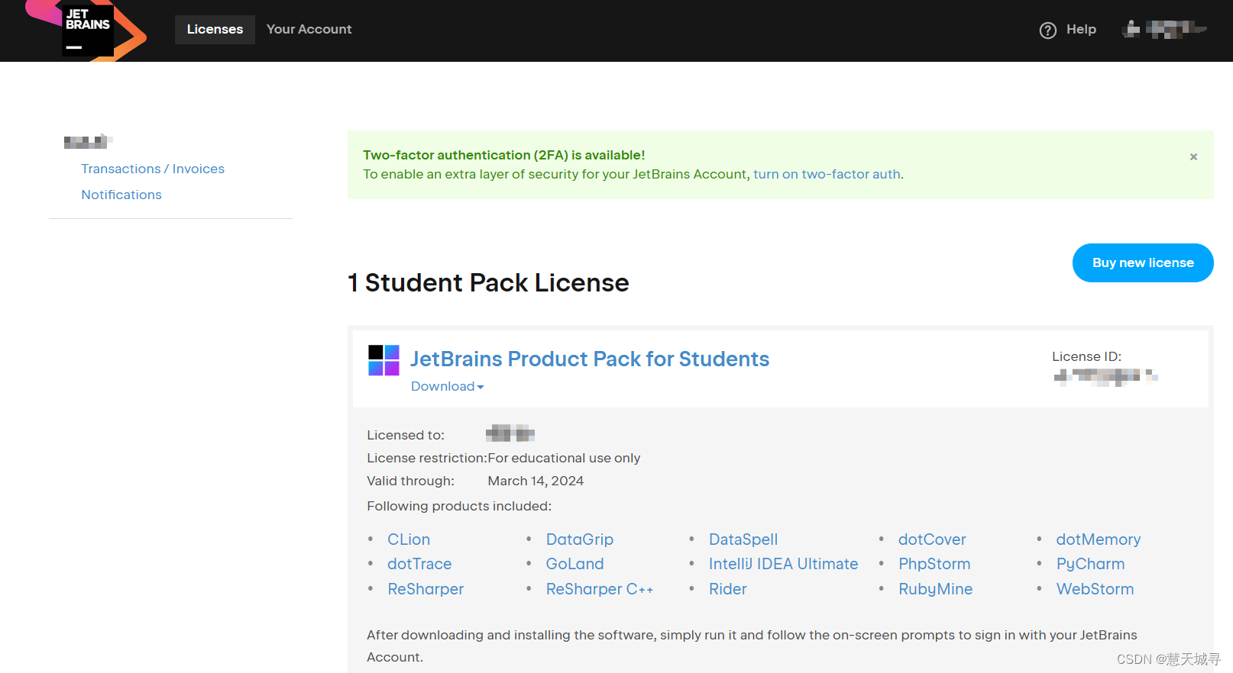Click the Buy new license button
1233x673 pixels.
pyautogui.click(x=1143, y=262)
